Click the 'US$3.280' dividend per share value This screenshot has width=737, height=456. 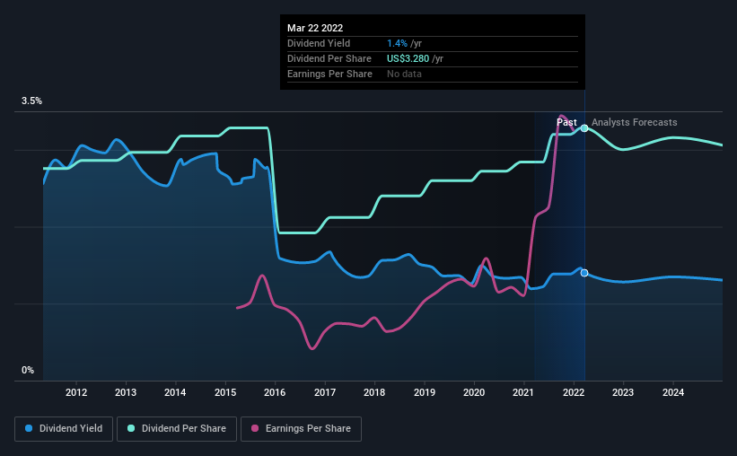point(408,58)
